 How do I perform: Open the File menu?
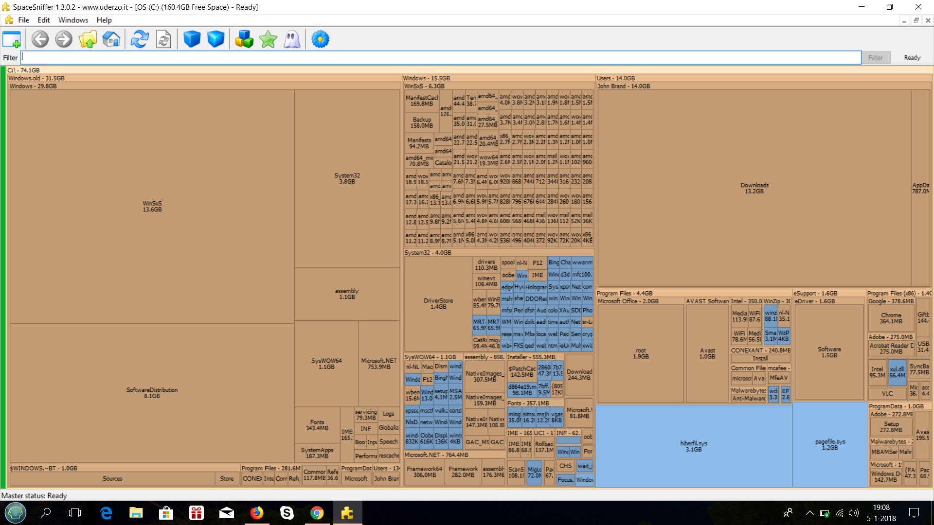click(x=23, y=20)
